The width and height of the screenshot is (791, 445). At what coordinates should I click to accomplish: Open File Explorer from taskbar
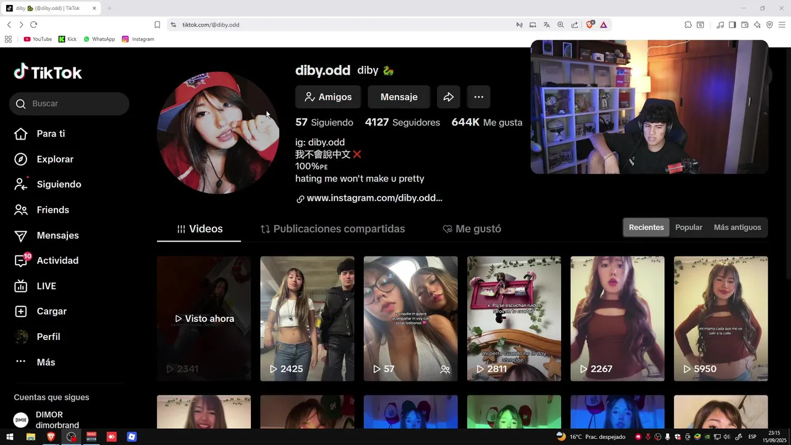[x=30, y=437]
